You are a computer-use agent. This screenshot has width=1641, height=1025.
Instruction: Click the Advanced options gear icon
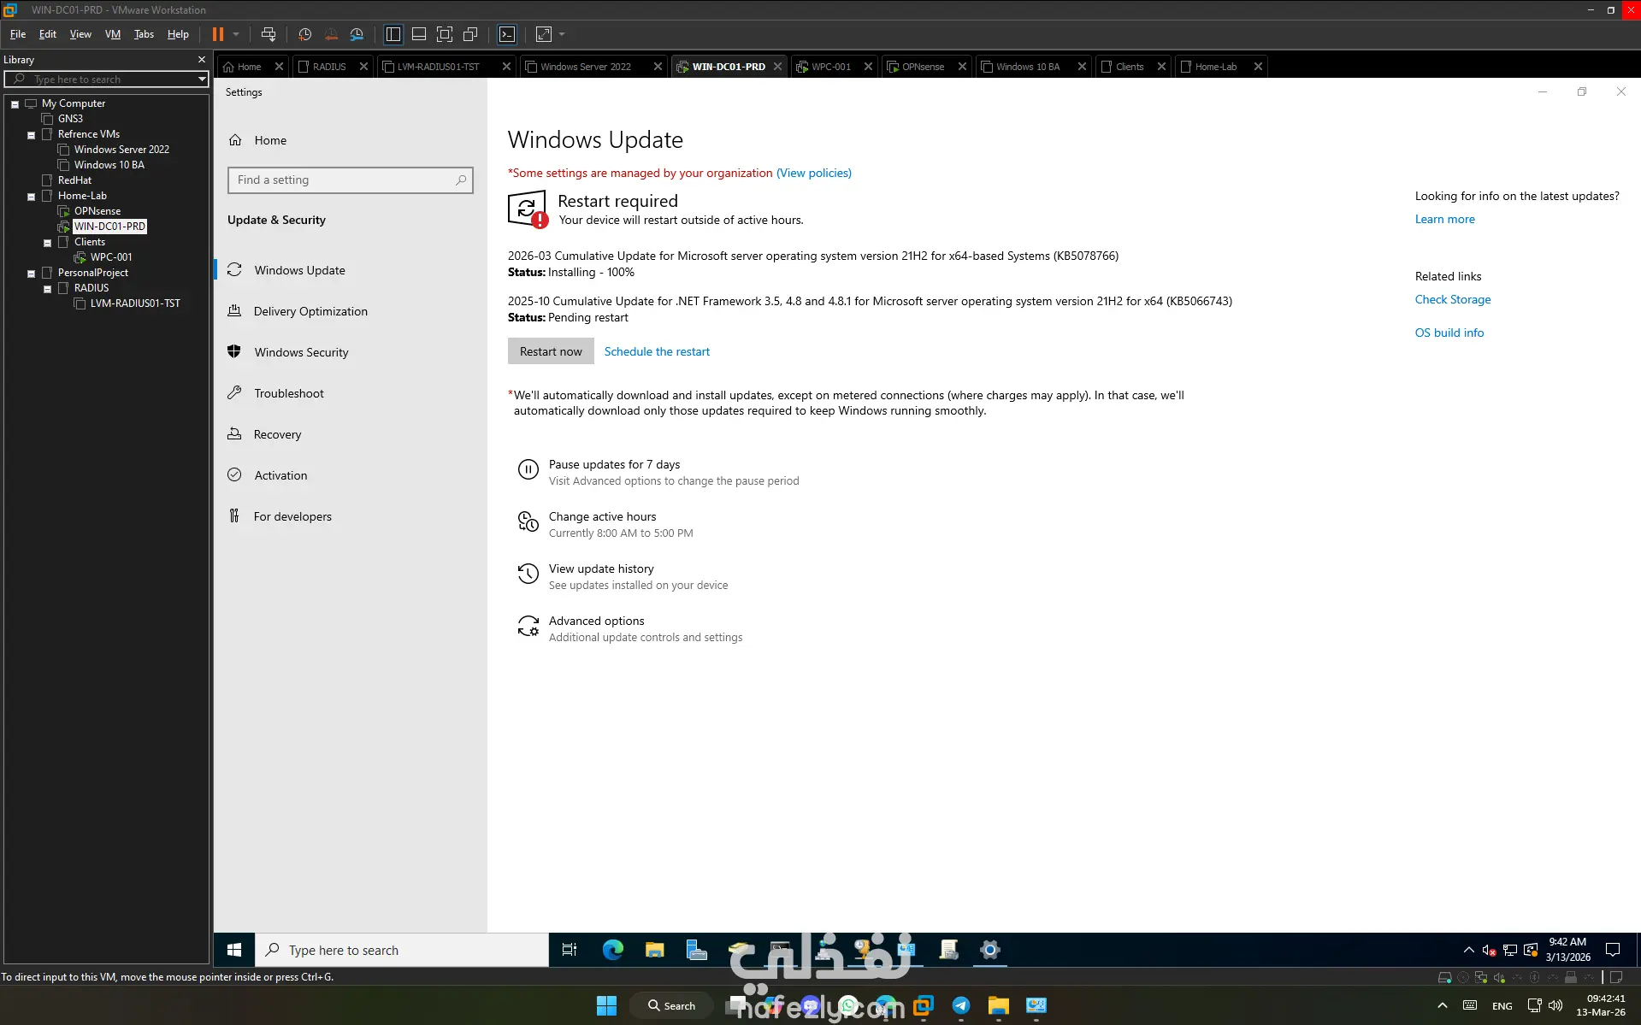pyautogui.click(x=528, y=627)
